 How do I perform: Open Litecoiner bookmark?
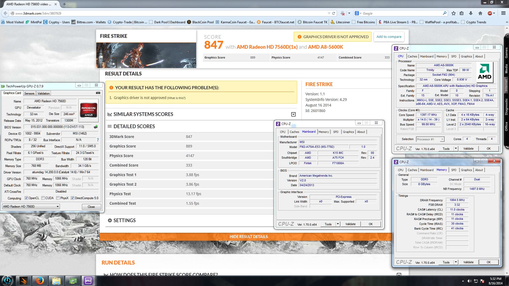(x=340, y=22)
